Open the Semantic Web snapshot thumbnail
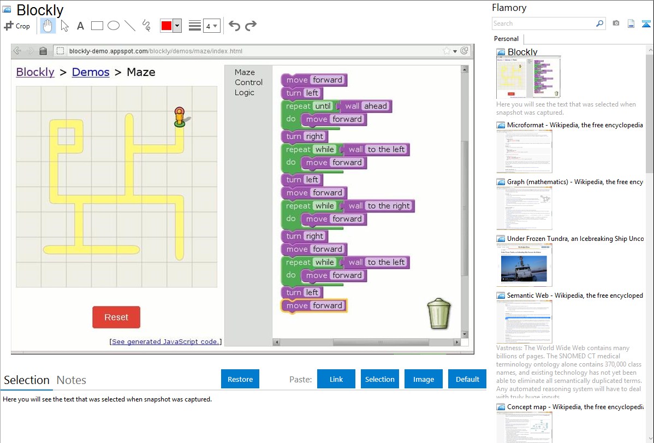The image size is (654, 443). pos(524,322)
